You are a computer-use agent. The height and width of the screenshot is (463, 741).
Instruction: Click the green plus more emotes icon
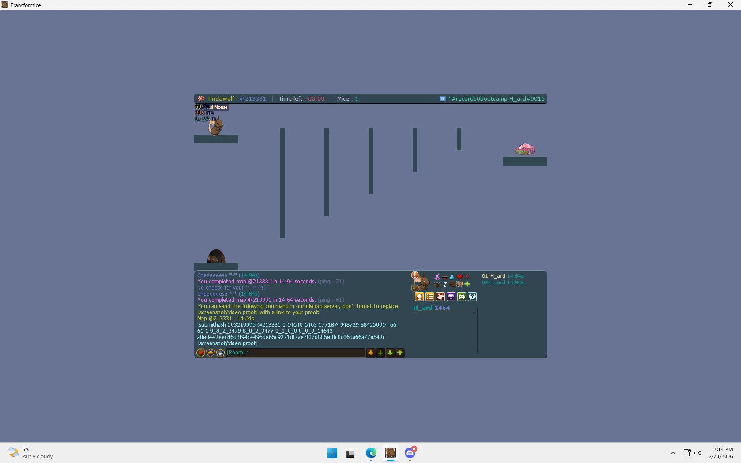[x=467, y=284]
